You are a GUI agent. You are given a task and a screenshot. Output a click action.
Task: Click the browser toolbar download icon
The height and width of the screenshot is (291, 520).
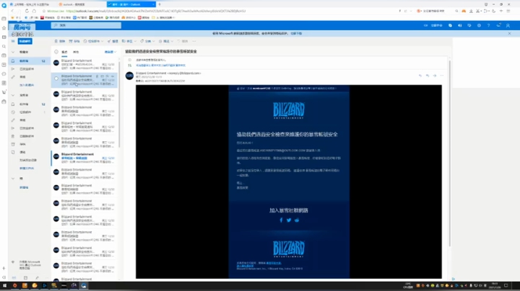pos(471,11)
